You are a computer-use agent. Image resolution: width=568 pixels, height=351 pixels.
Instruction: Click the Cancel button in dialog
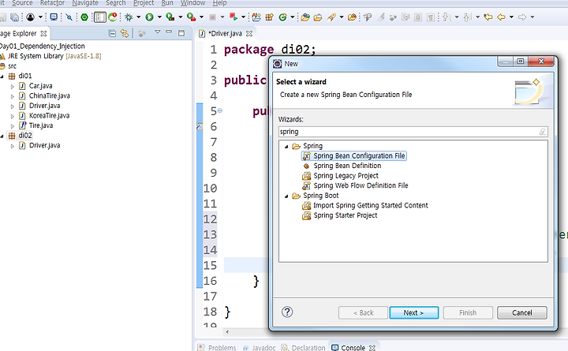(522, 312)
